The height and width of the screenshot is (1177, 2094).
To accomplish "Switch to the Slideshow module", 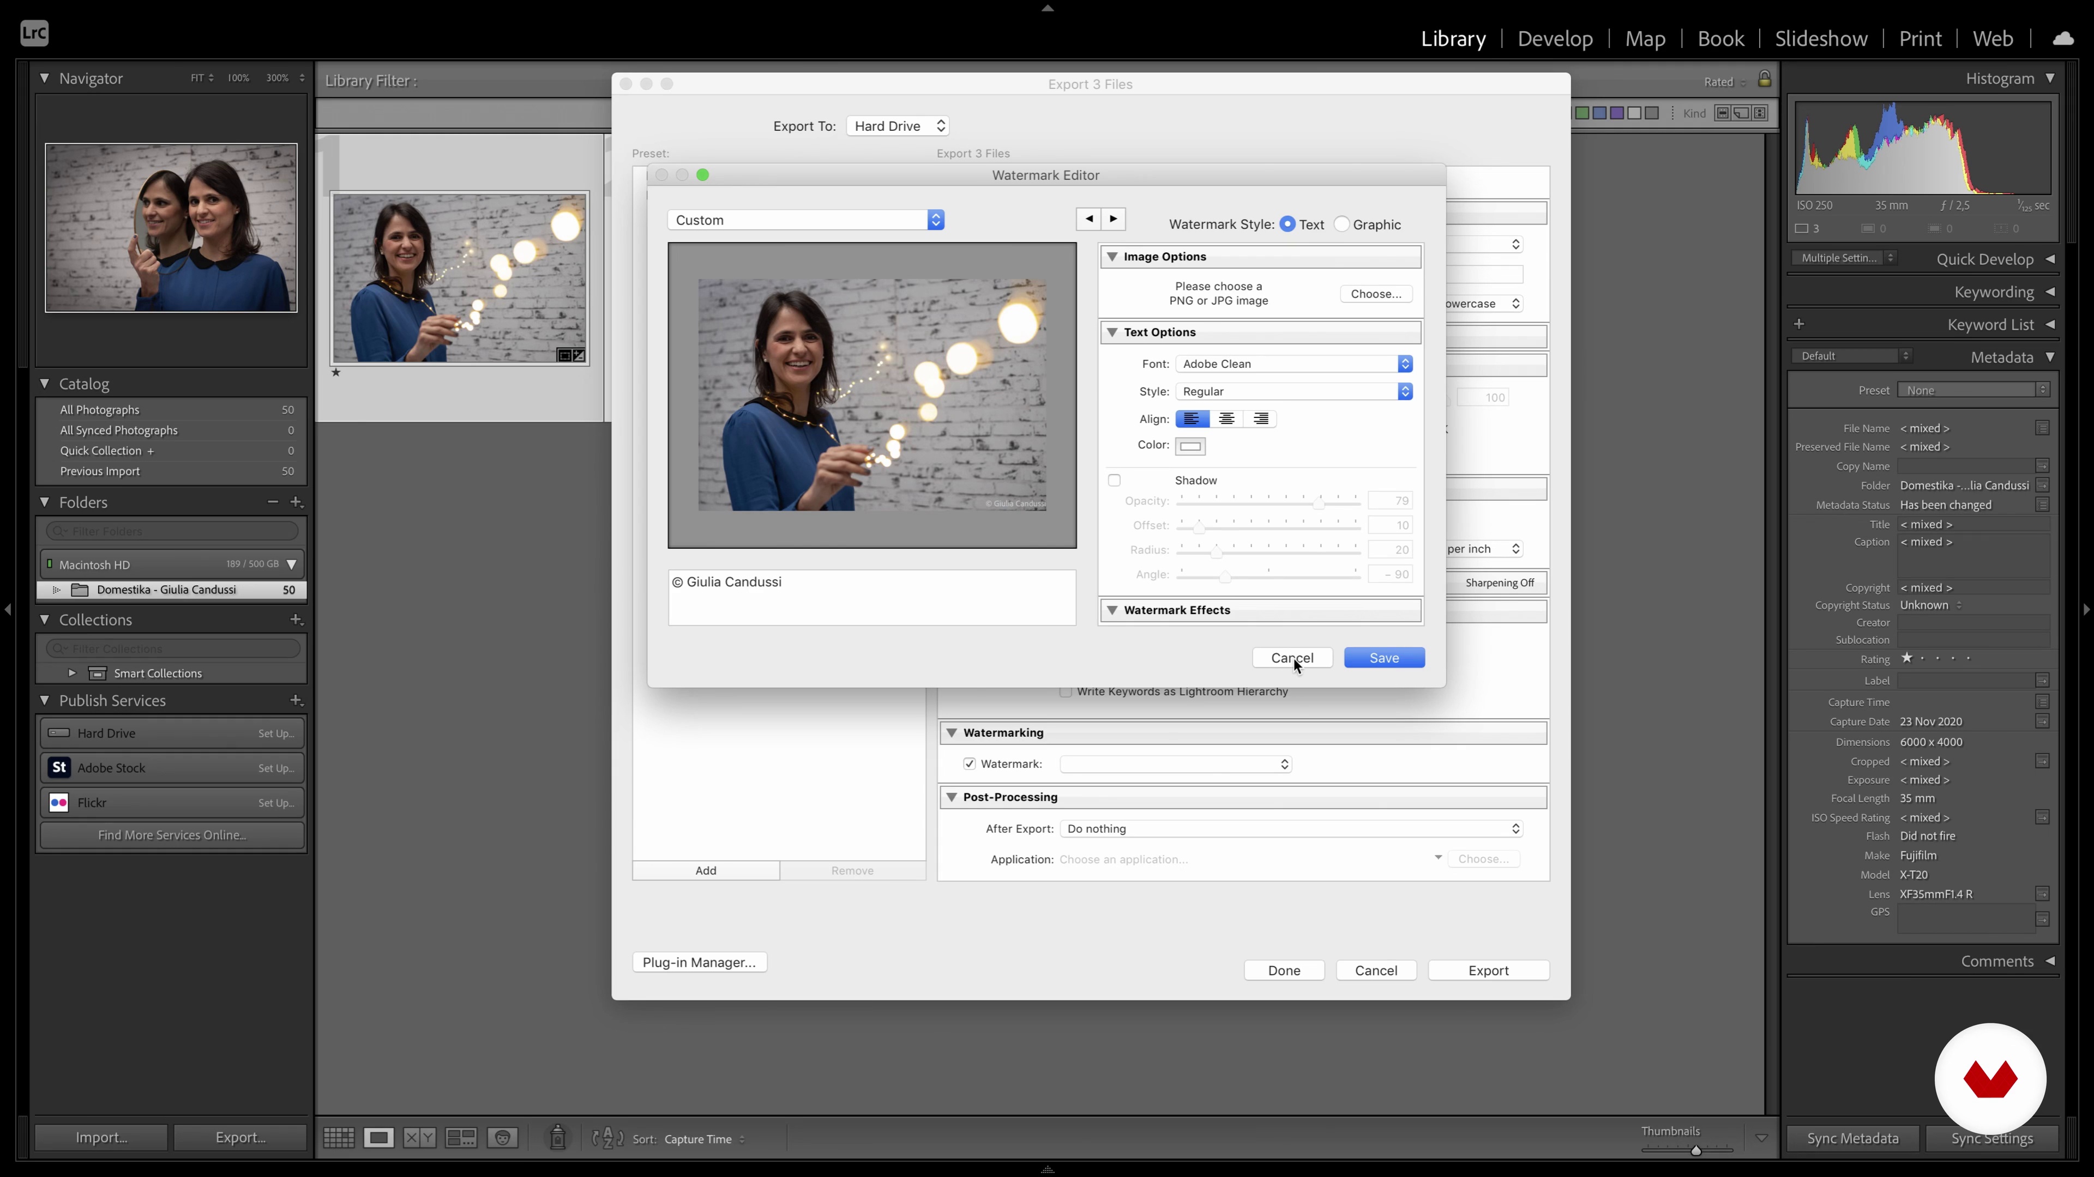I will 1821,38.
